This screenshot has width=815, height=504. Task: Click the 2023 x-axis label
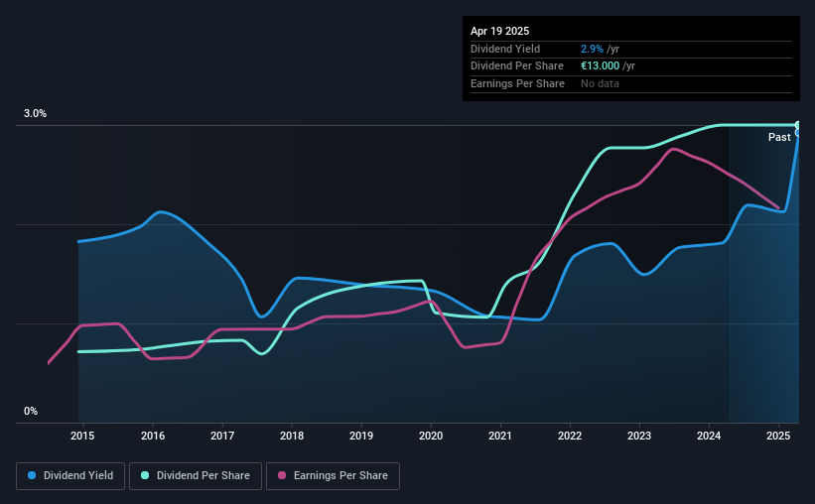[x=639, y=436]
